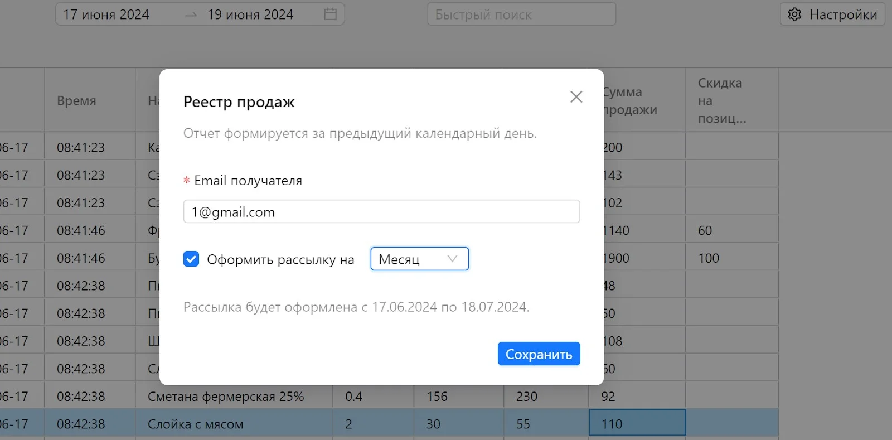The height and width of the screenshot is (440, 892).
Task: Click the end date 19 июня 2024
Action: [x=250, y=14]
